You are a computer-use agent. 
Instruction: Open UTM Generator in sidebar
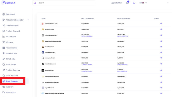12,25
